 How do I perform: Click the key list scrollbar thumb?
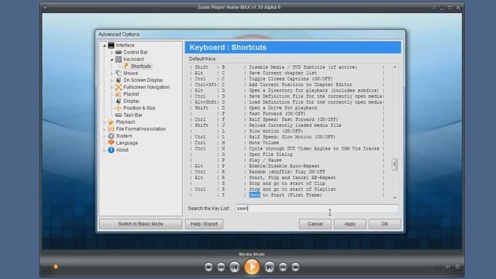[x=394, y=164]
